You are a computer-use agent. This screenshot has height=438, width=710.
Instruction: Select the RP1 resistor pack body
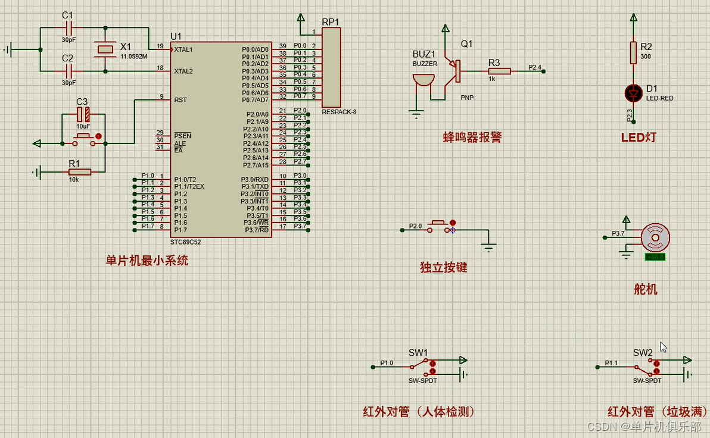[x=331, y=67]
